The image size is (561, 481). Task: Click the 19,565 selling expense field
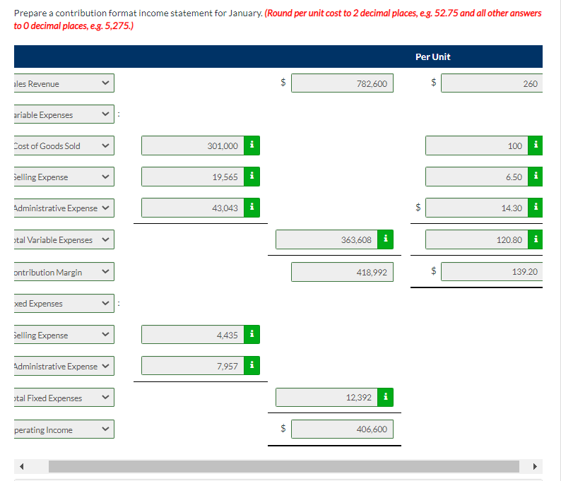click(193, 177)
